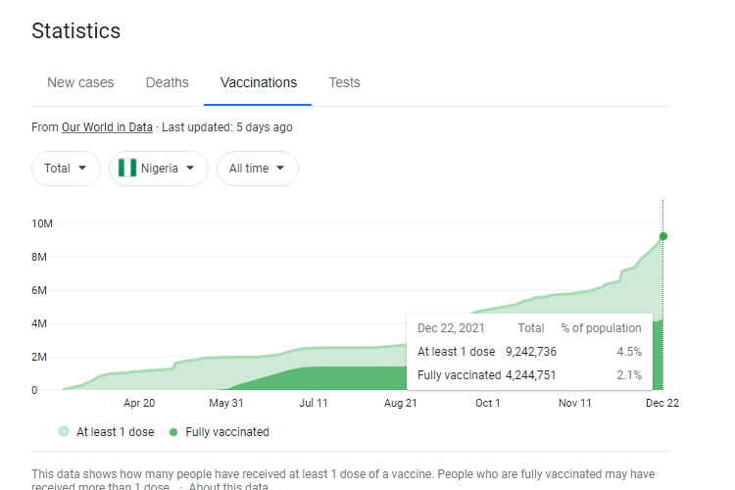The width and height of the screenshot is (735, 490).
Task: Click the Fully vaccinated tooltip row
Action: click(529, 375)
